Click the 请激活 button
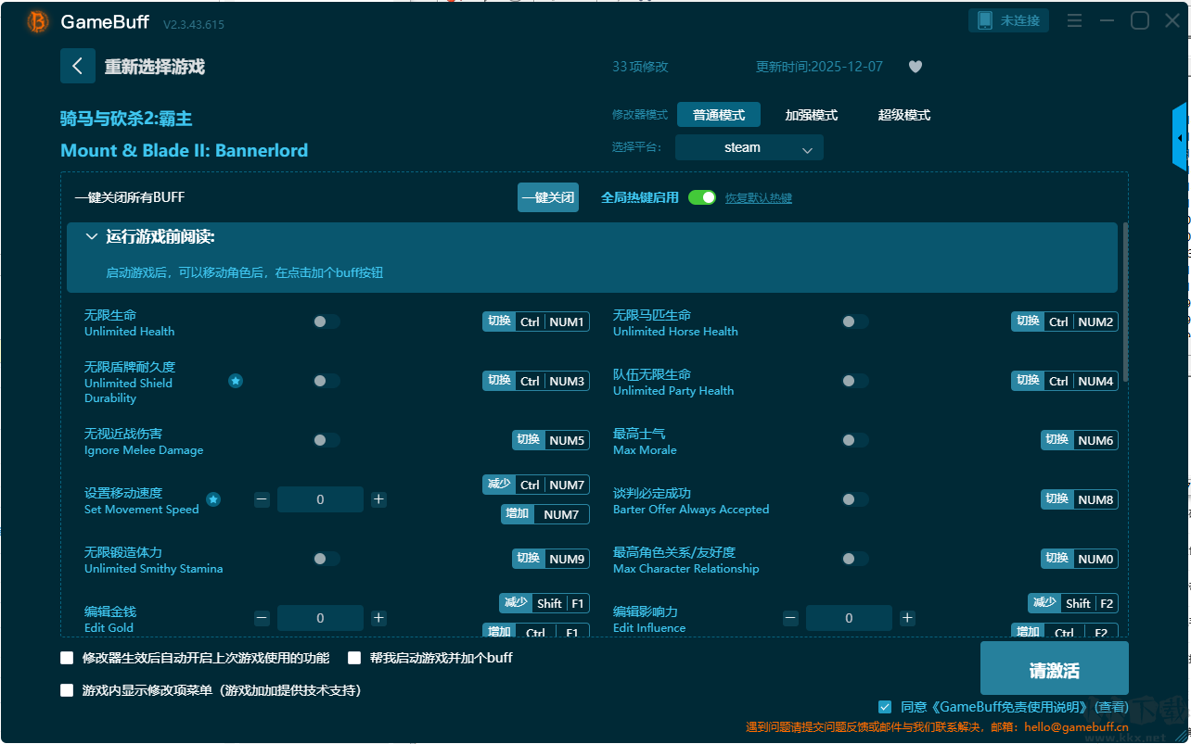The width and height of the screenshot is (1191, 744). [1055, 670]
